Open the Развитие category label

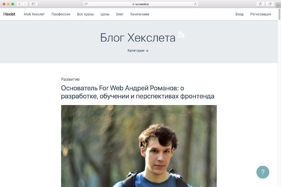[x=70, y=79]
